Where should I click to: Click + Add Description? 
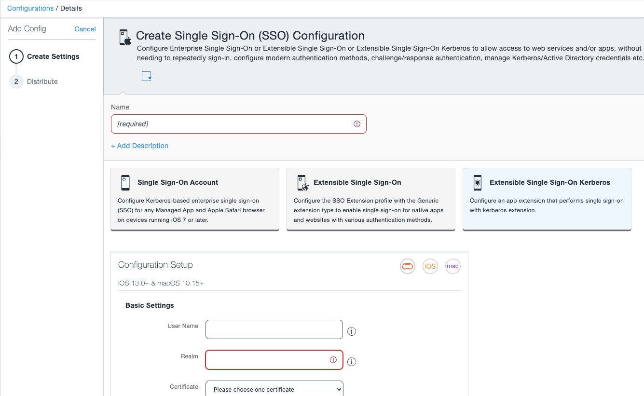coord(139,146)
